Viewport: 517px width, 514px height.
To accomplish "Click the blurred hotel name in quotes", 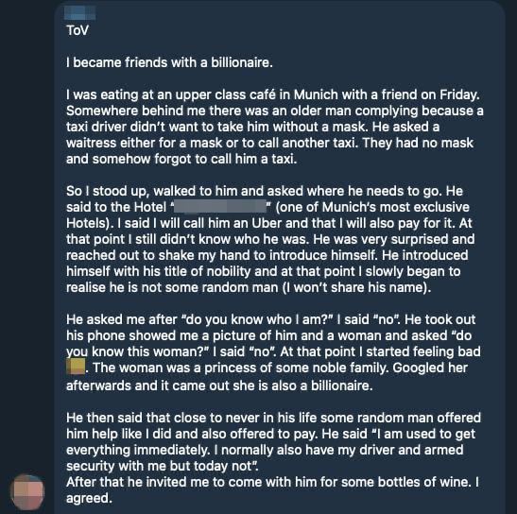I will 220,207.
